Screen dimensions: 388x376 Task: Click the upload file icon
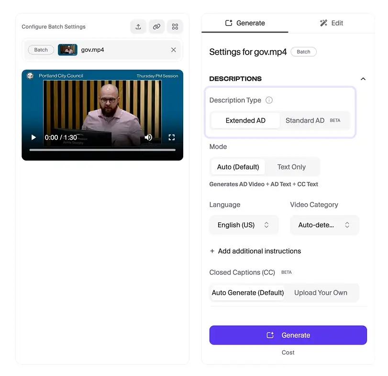click(x=138, y=26)
